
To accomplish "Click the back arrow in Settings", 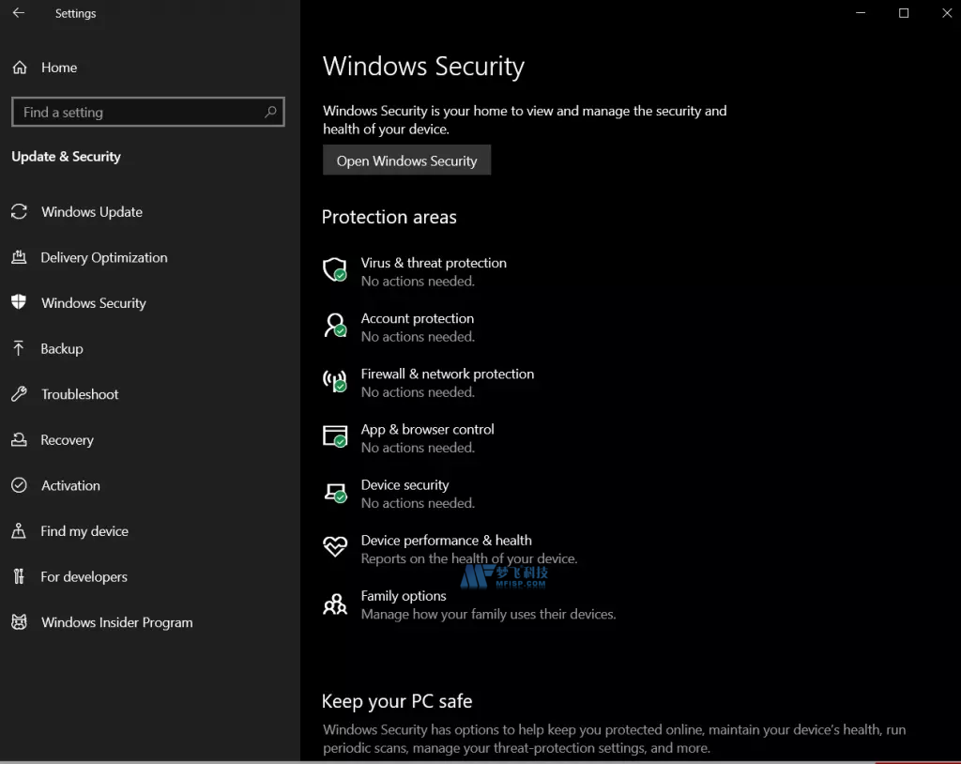I will tap(19, 13).
